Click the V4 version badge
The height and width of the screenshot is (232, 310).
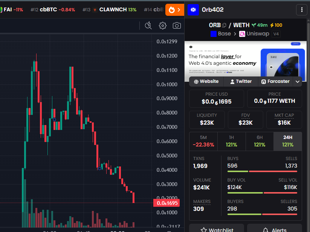[276, 34]
